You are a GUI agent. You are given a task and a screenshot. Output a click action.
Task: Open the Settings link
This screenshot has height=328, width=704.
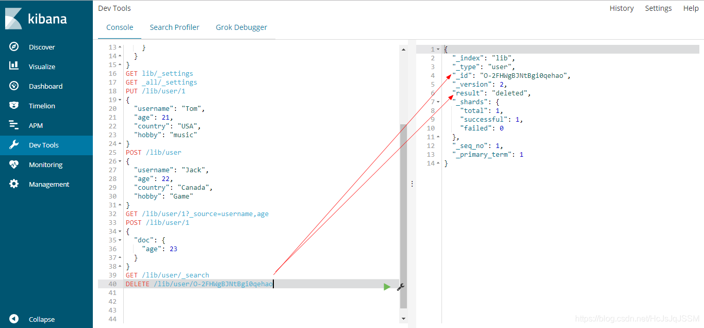coord(658,8)
